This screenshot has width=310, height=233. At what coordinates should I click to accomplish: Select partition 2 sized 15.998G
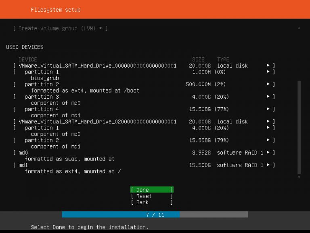point(144,140)
